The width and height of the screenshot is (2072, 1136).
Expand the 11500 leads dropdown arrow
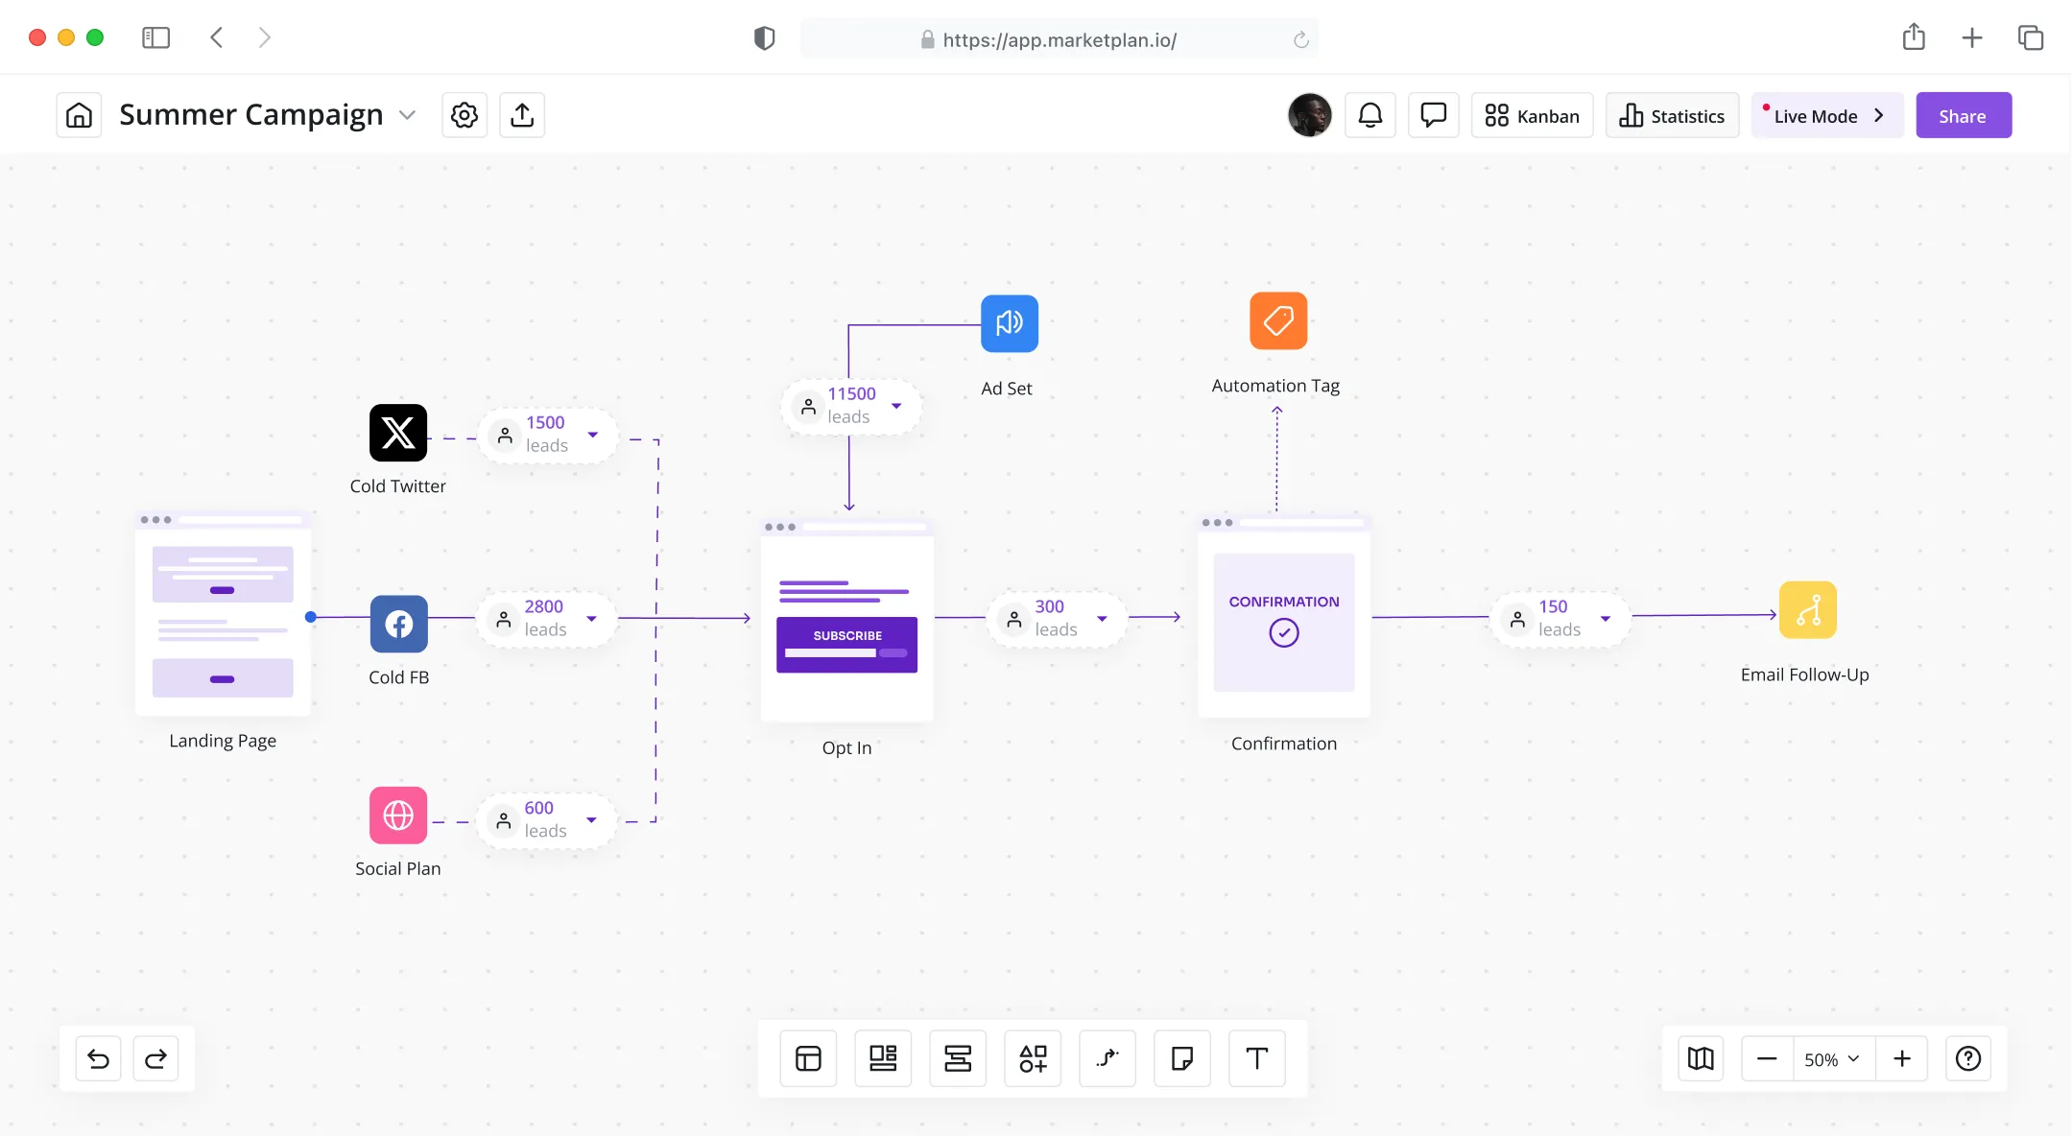tap(896, 406)
